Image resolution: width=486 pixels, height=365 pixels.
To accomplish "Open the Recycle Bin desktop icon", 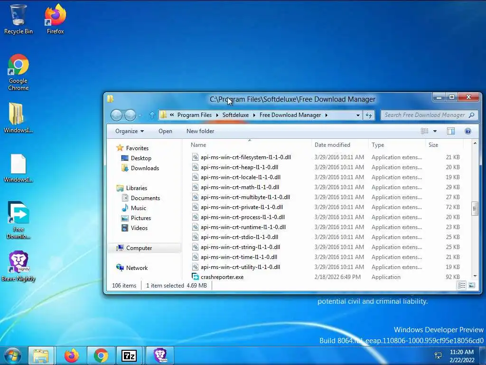I will [18, 19].
